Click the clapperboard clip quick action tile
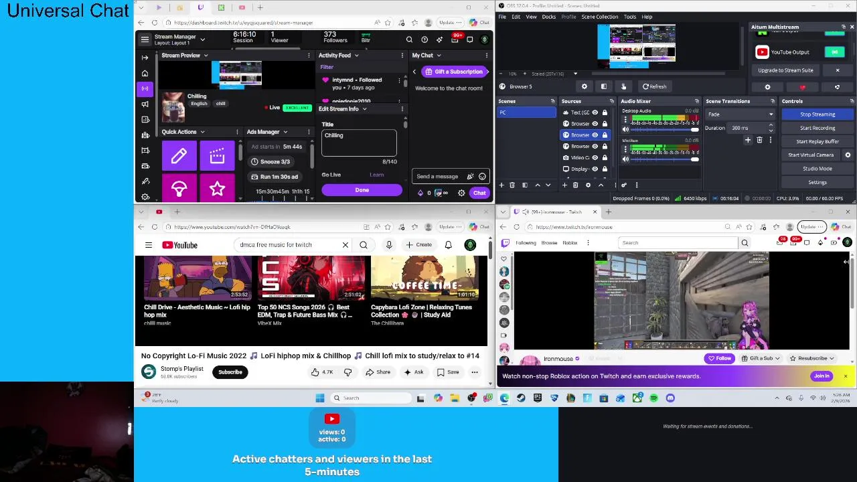Image resolution: width=857 pixels, height=482 pixels. [x=217, y=156]
